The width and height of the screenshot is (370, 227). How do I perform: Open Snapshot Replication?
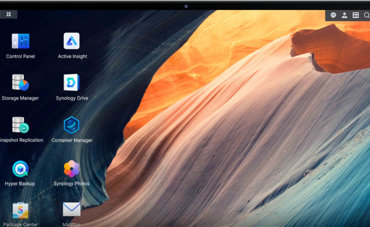point(21,125)
